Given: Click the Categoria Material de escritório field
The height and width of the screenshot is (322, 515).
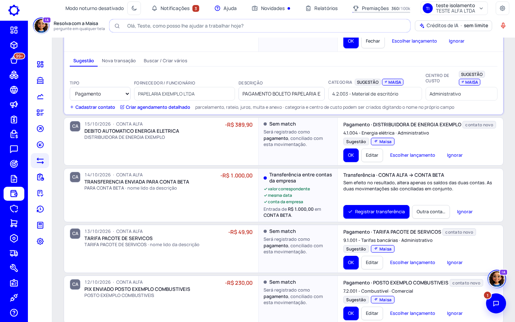Looking at the screenshot, I should point(375,94).
